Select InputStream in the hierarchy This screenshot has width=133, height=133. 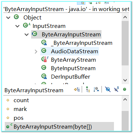(49, 26)
